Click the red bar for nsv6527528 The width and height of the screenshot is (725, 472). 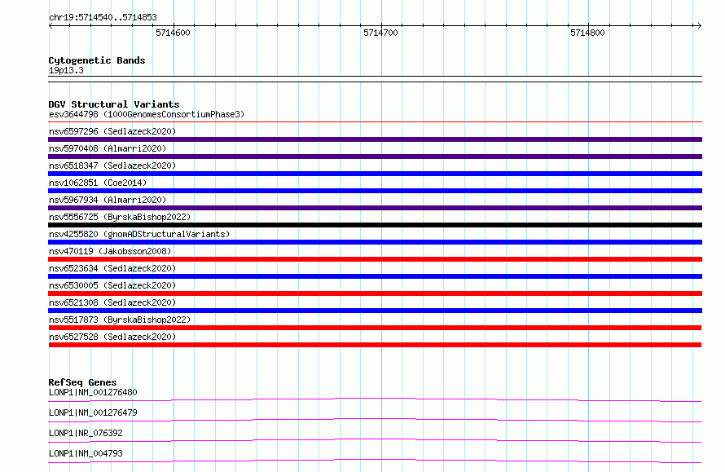[x=375, y=345]
